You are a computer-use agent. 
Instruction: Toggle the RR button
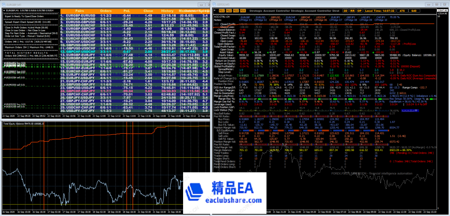click(353, 10)
